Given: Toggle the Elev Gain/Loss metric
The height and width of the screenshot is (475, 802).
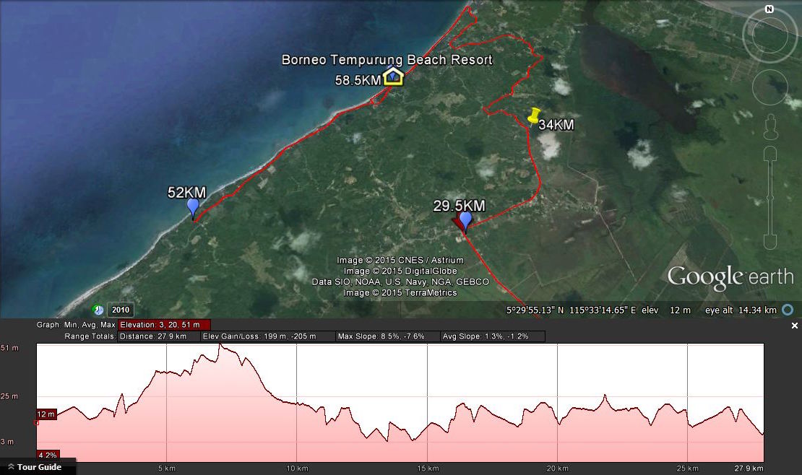Looking at the screenshot, I should click(268, 336).
